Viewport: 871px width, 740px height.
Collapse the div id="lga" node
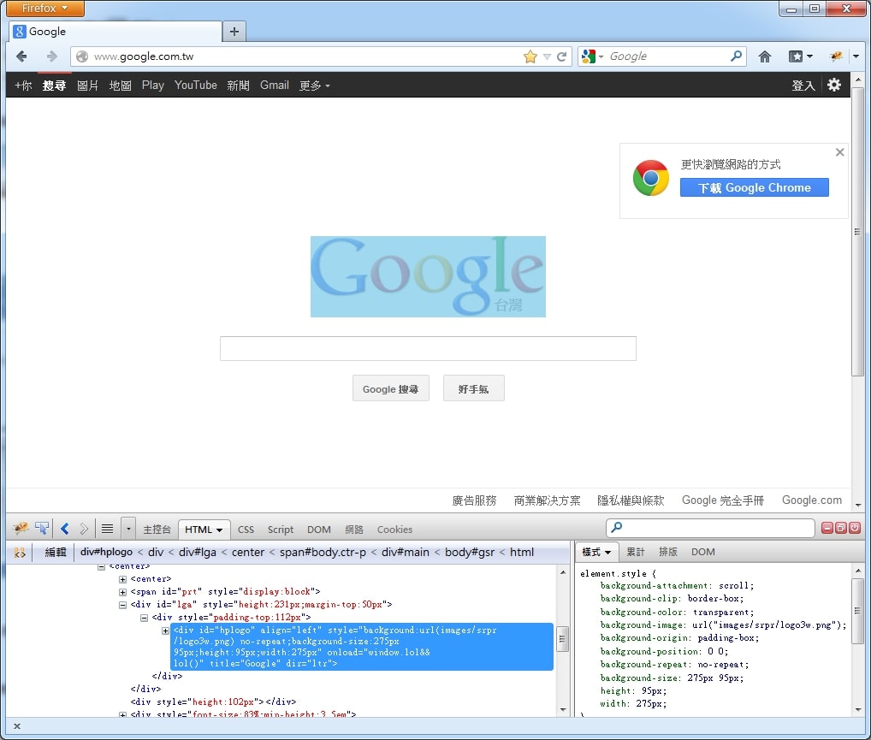click(x=122, y=605)
